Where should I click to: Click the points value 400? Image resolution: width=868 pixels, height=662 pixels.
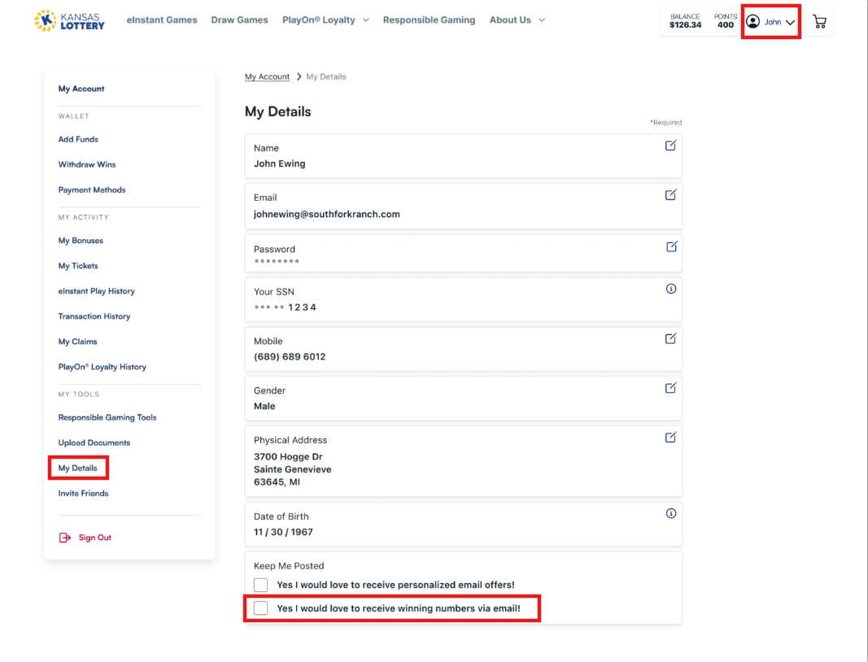point(725,25)
